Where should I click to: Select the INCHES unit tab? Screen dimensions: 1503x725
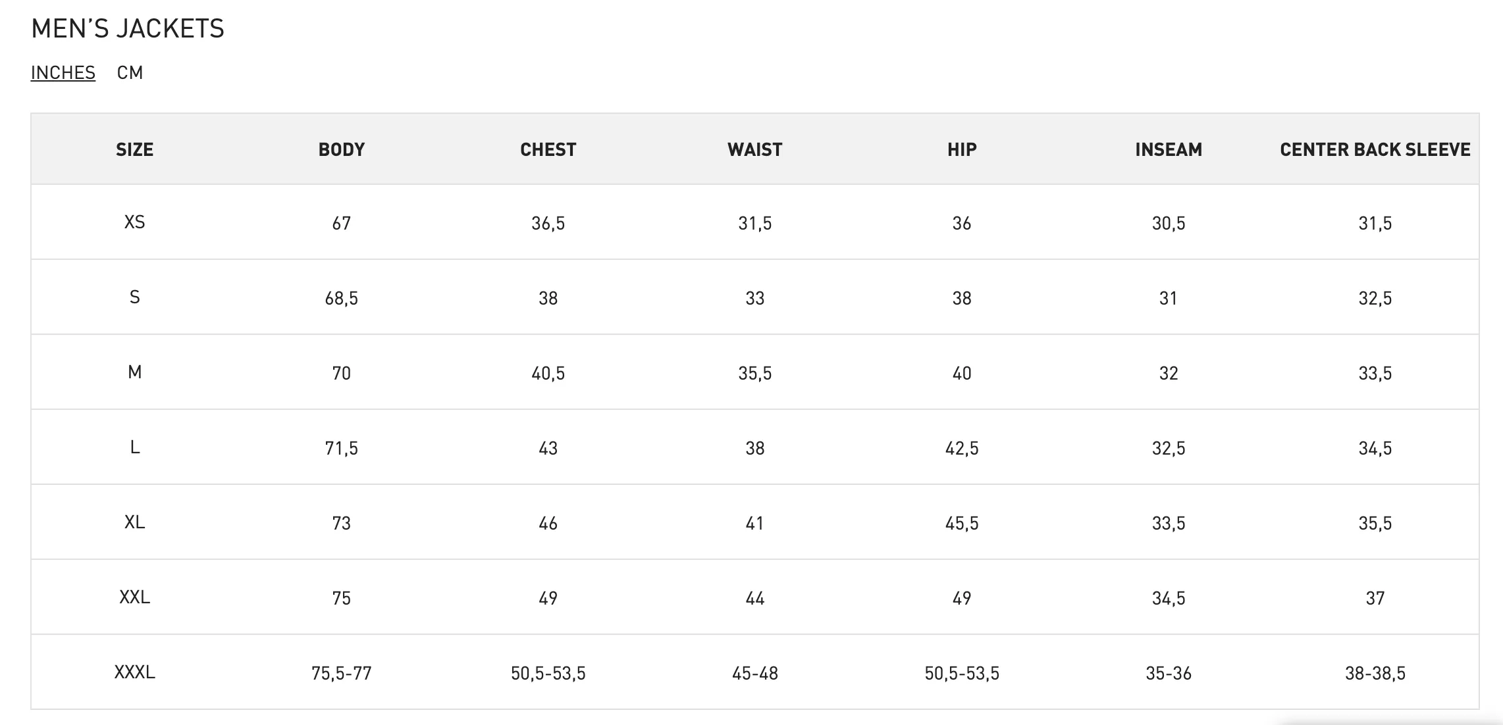pos(63,72)
